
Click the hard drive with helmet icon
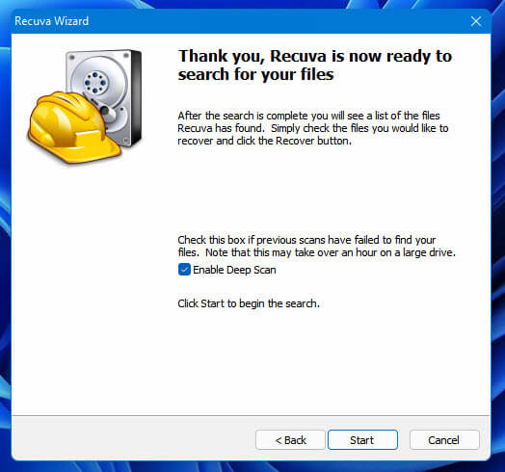[85, 106]
